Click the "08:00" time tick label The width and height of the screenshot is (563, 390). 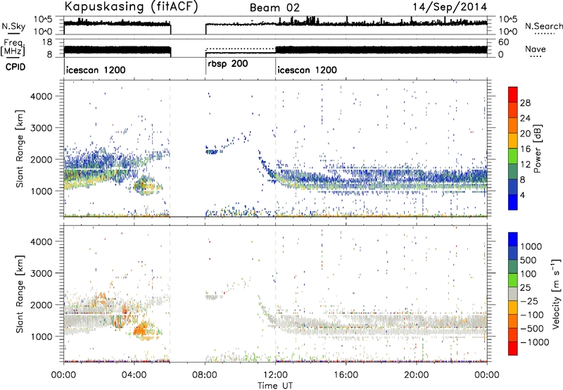coord(205,375)
